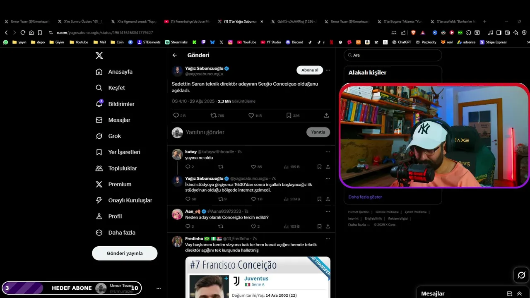Screen dimensions: 530x298
Task: Open Yer İşaretleri in sidebar
Action: (x=118, y=152)
